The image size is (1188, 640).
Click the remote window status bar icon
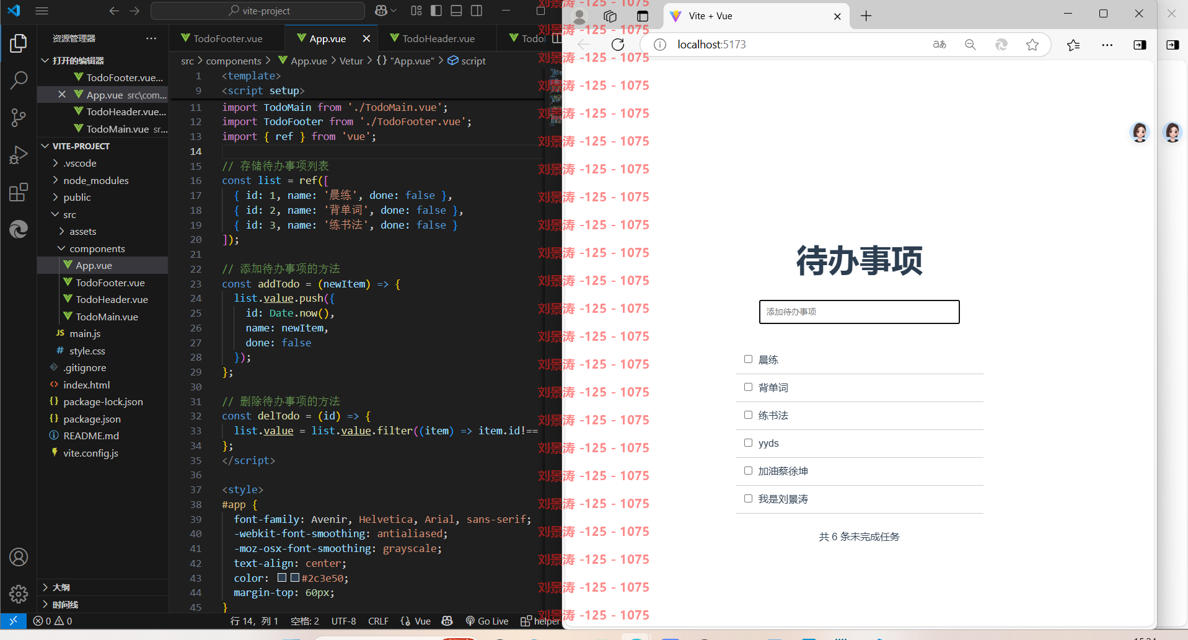point(13,621)
